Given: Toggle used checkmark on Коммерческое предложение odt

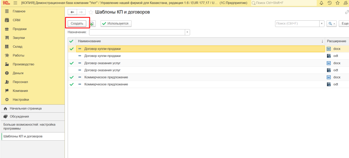Looking at the screenshot, I should tap(72, 85).
